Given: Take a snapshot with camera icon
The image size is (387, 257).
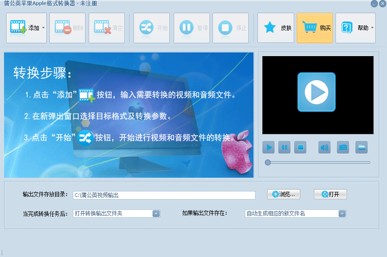Looking at the screenshot, I should 343,148.
